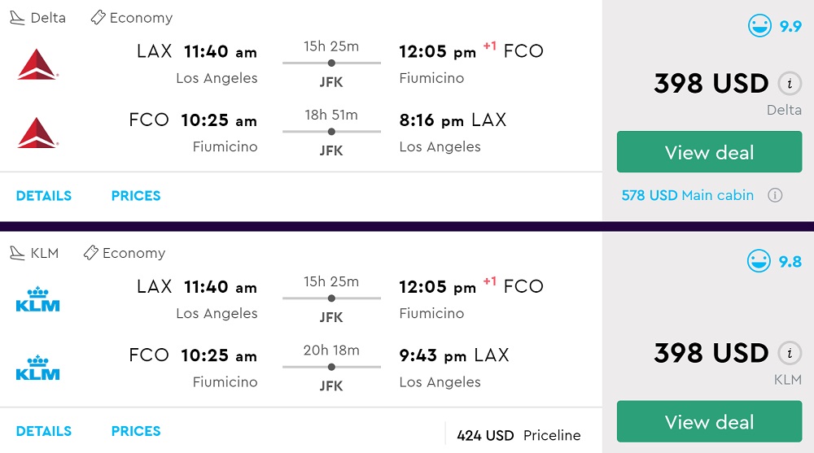The image size is (814, 453).
Task: Click the 9.9 smiley rating icon
Action: [760, 26]
